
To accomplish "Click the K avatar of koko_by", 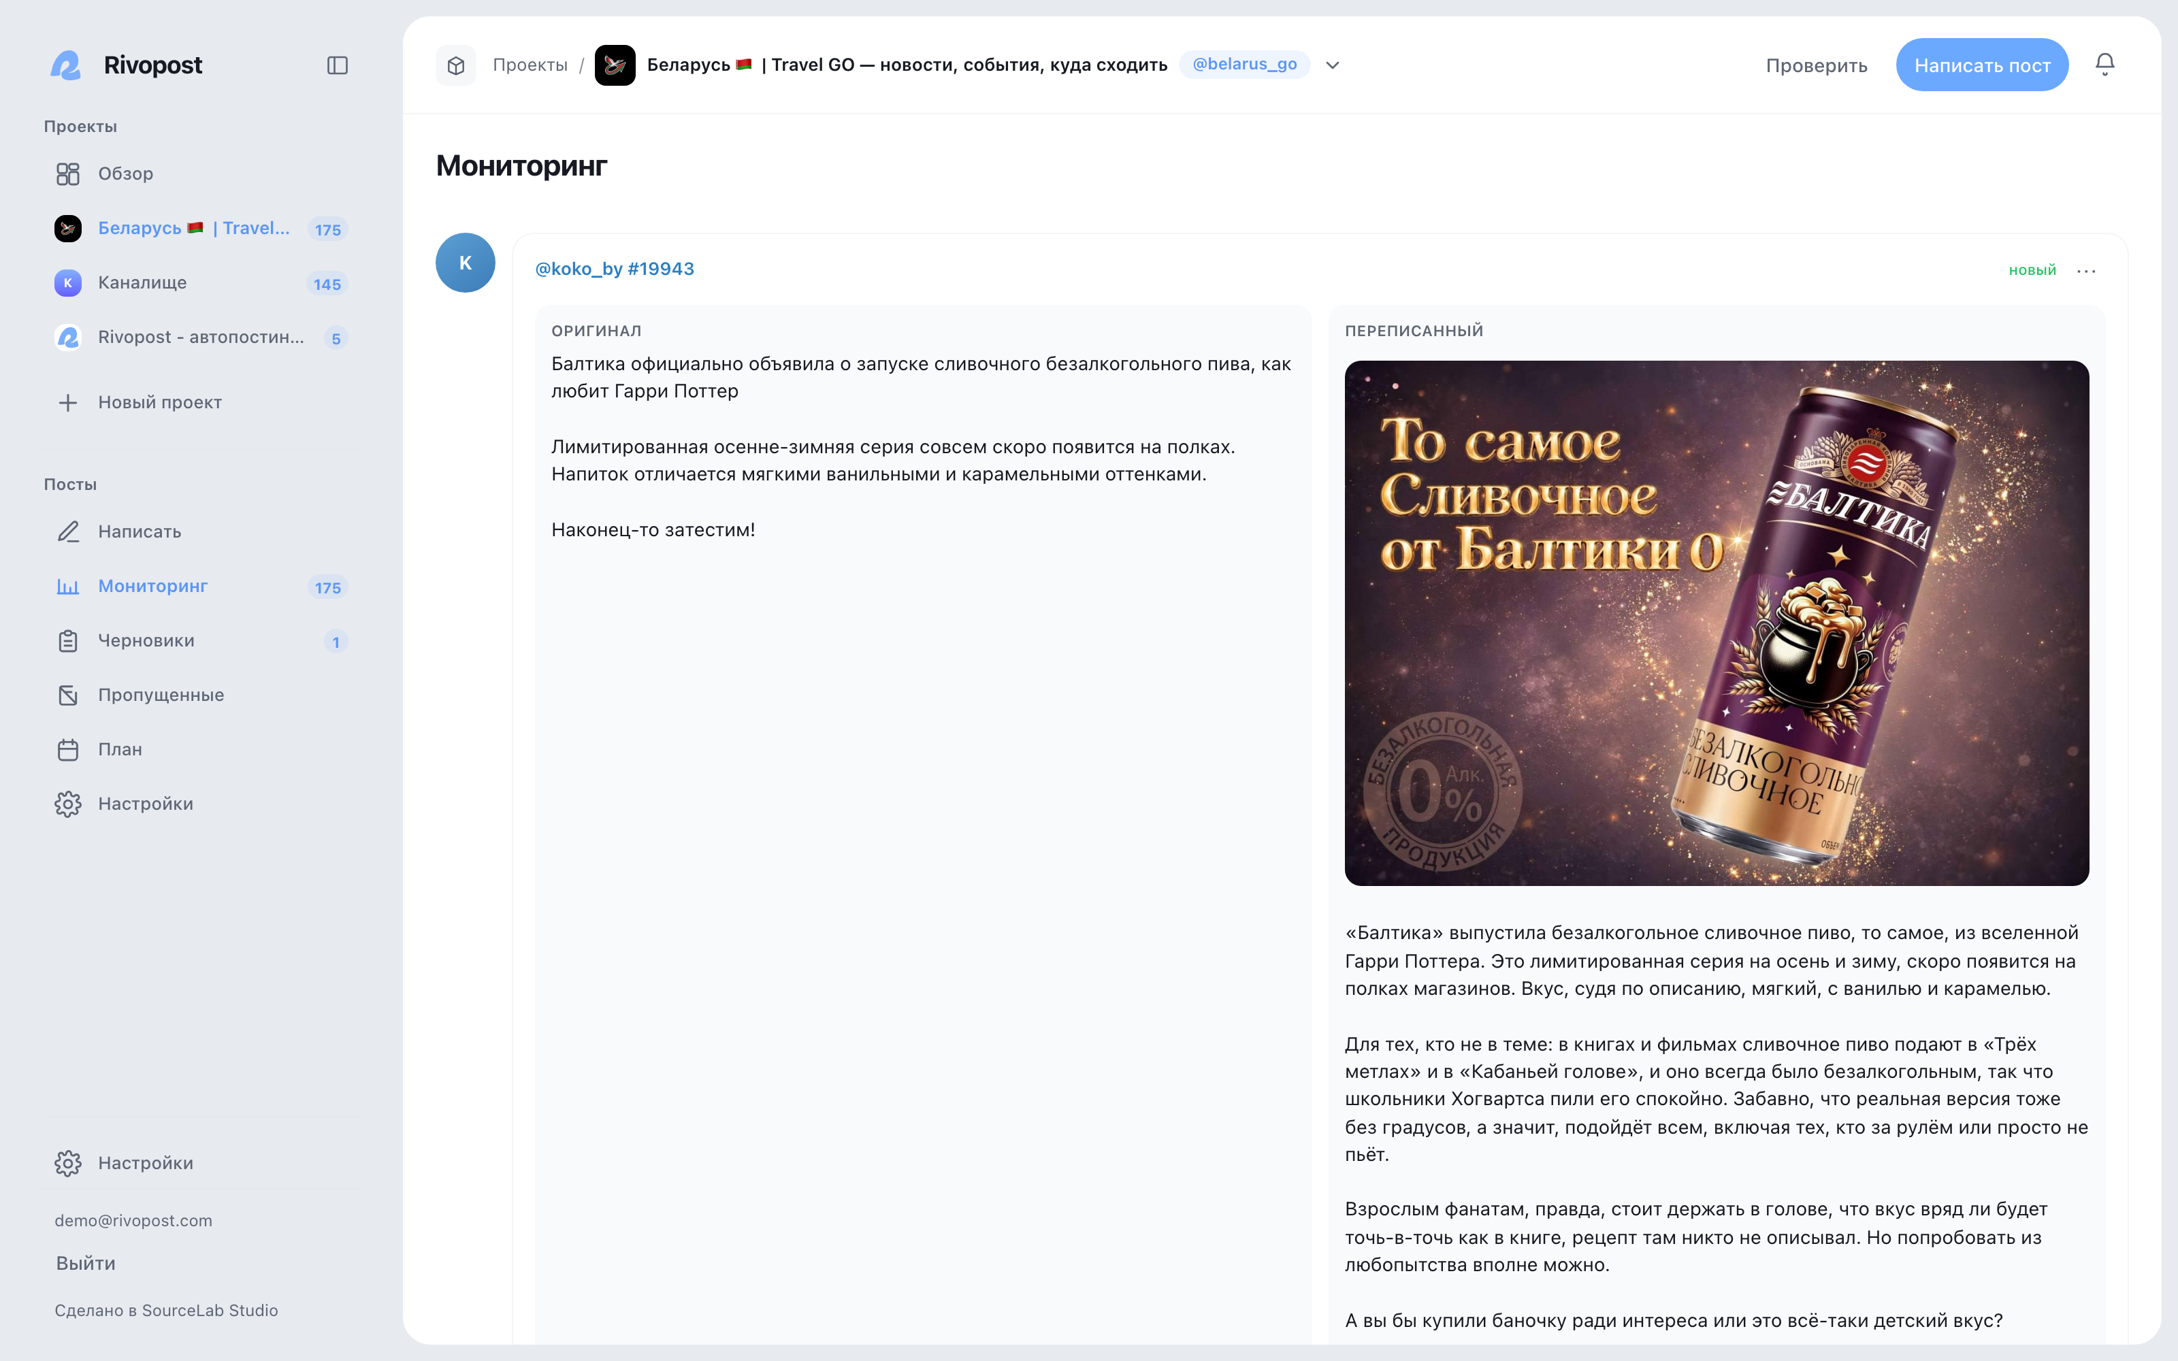I will [466, 263].
